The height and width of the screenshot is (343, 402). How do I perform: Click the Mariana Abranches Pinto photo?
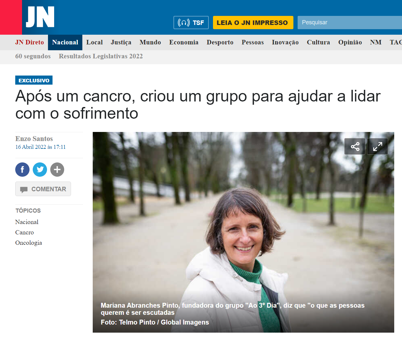[x=243, y=232]
